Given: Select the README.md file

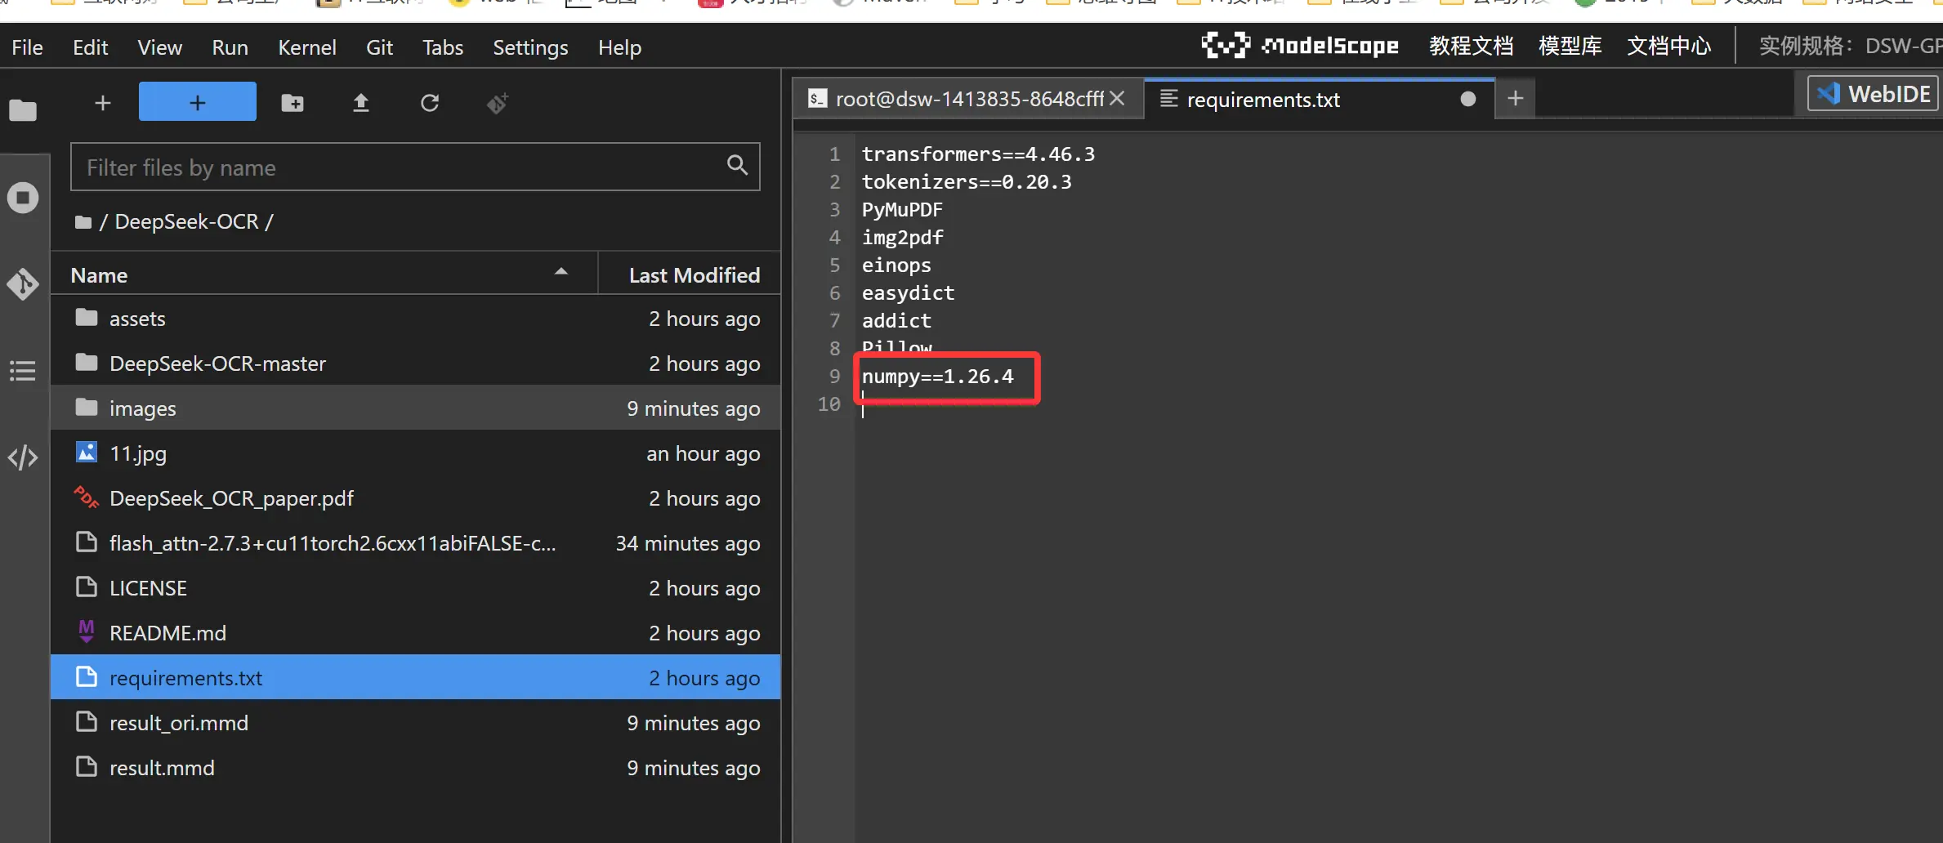Looking at the screenshot, I should pos(416,633).
